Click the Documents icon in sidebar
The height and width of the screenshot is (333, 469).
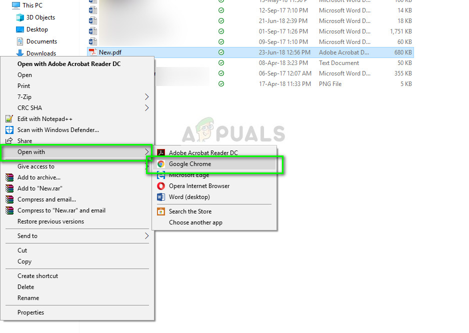[20, 41]
